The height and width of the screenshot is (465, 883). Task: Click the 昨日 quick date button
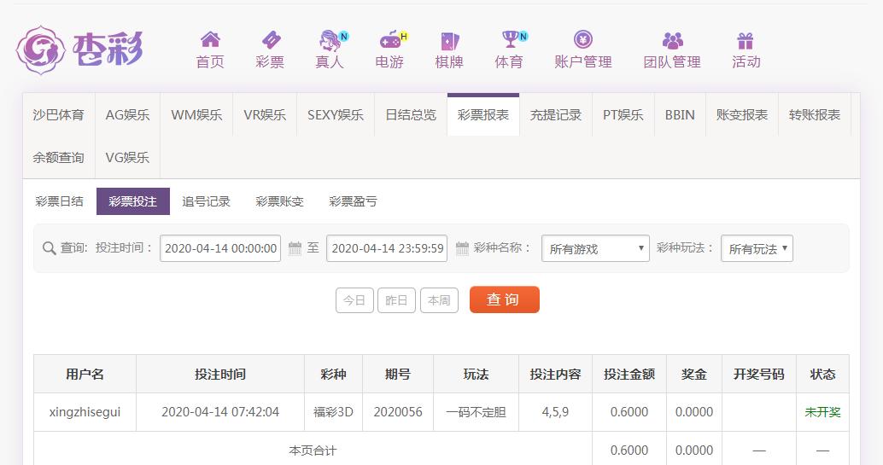click(396, 300)
